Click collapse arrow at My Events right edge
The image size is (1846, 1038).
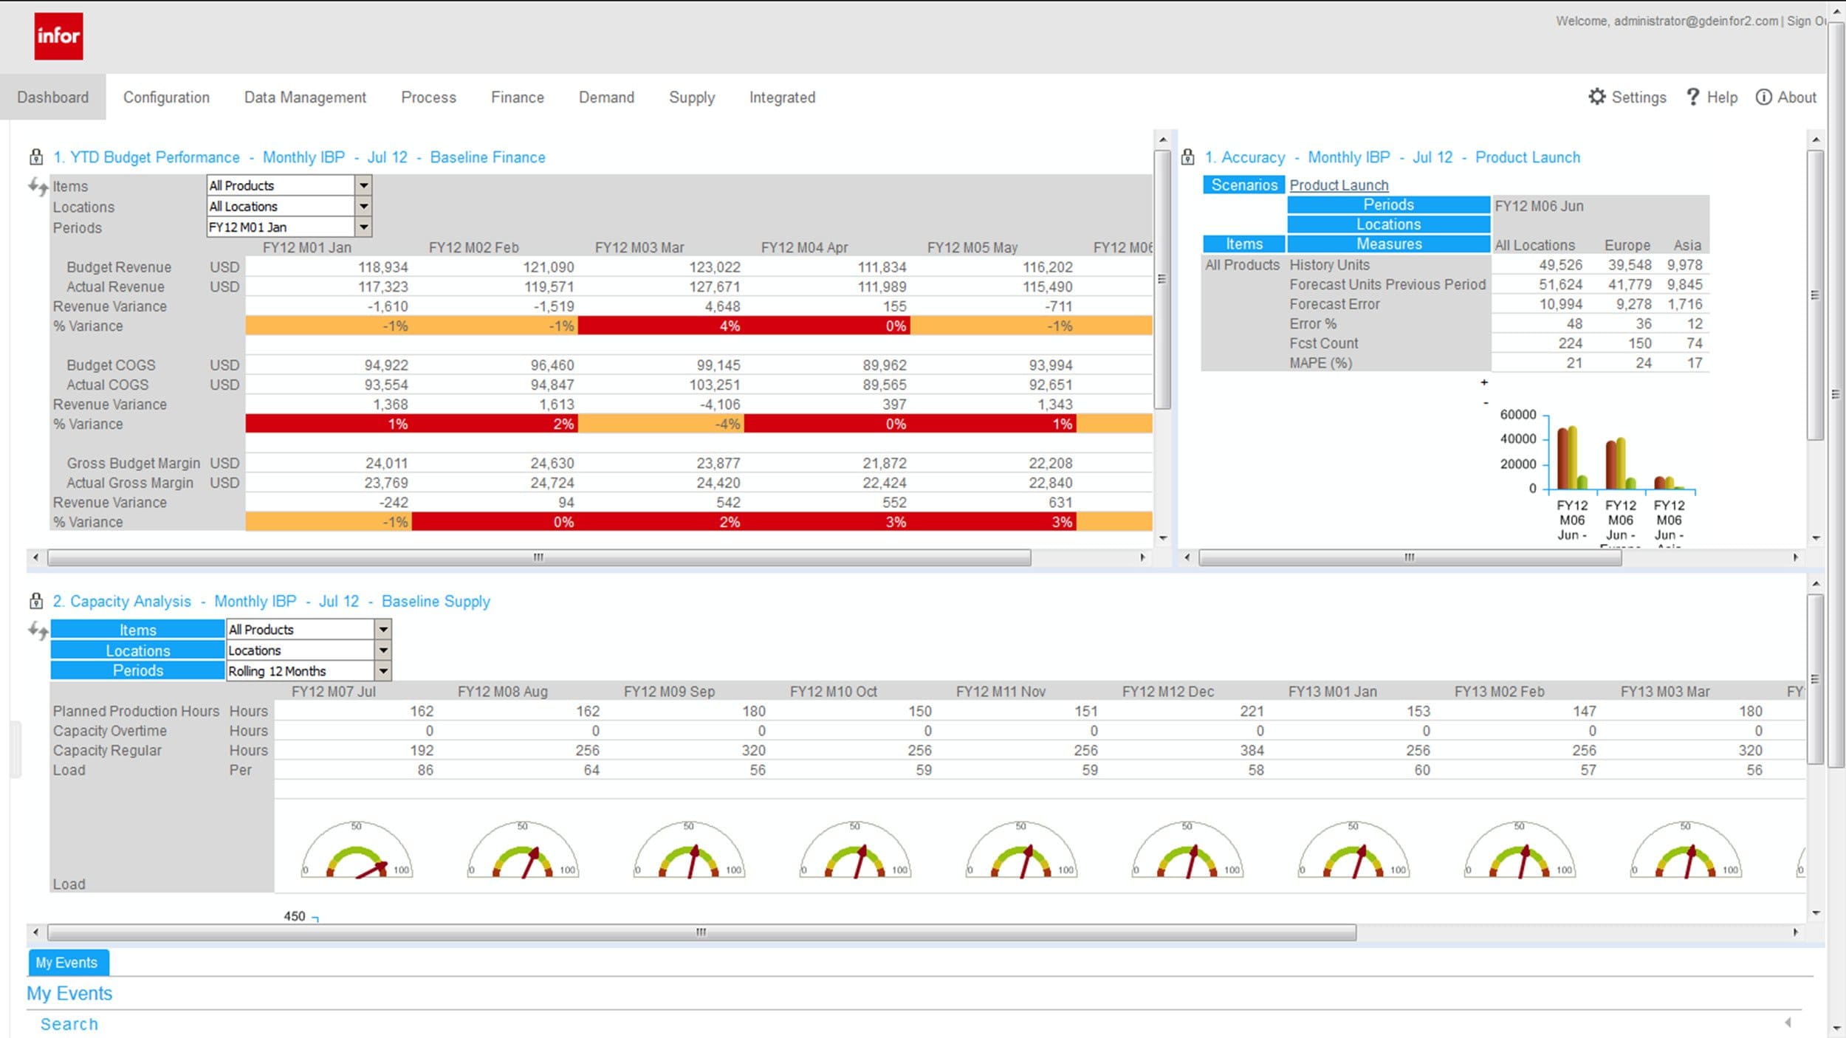(x=1788, y=1022)
